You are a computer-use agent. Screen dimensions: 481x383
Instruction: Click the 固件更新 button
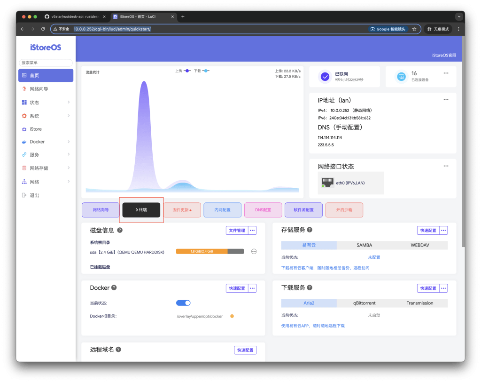182,210
